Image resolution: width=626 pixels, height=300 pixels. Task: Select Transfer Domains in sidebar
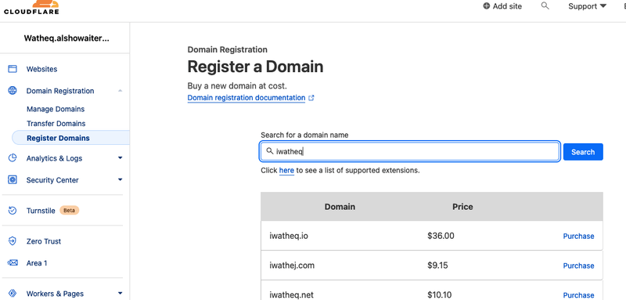click(56, 124)
